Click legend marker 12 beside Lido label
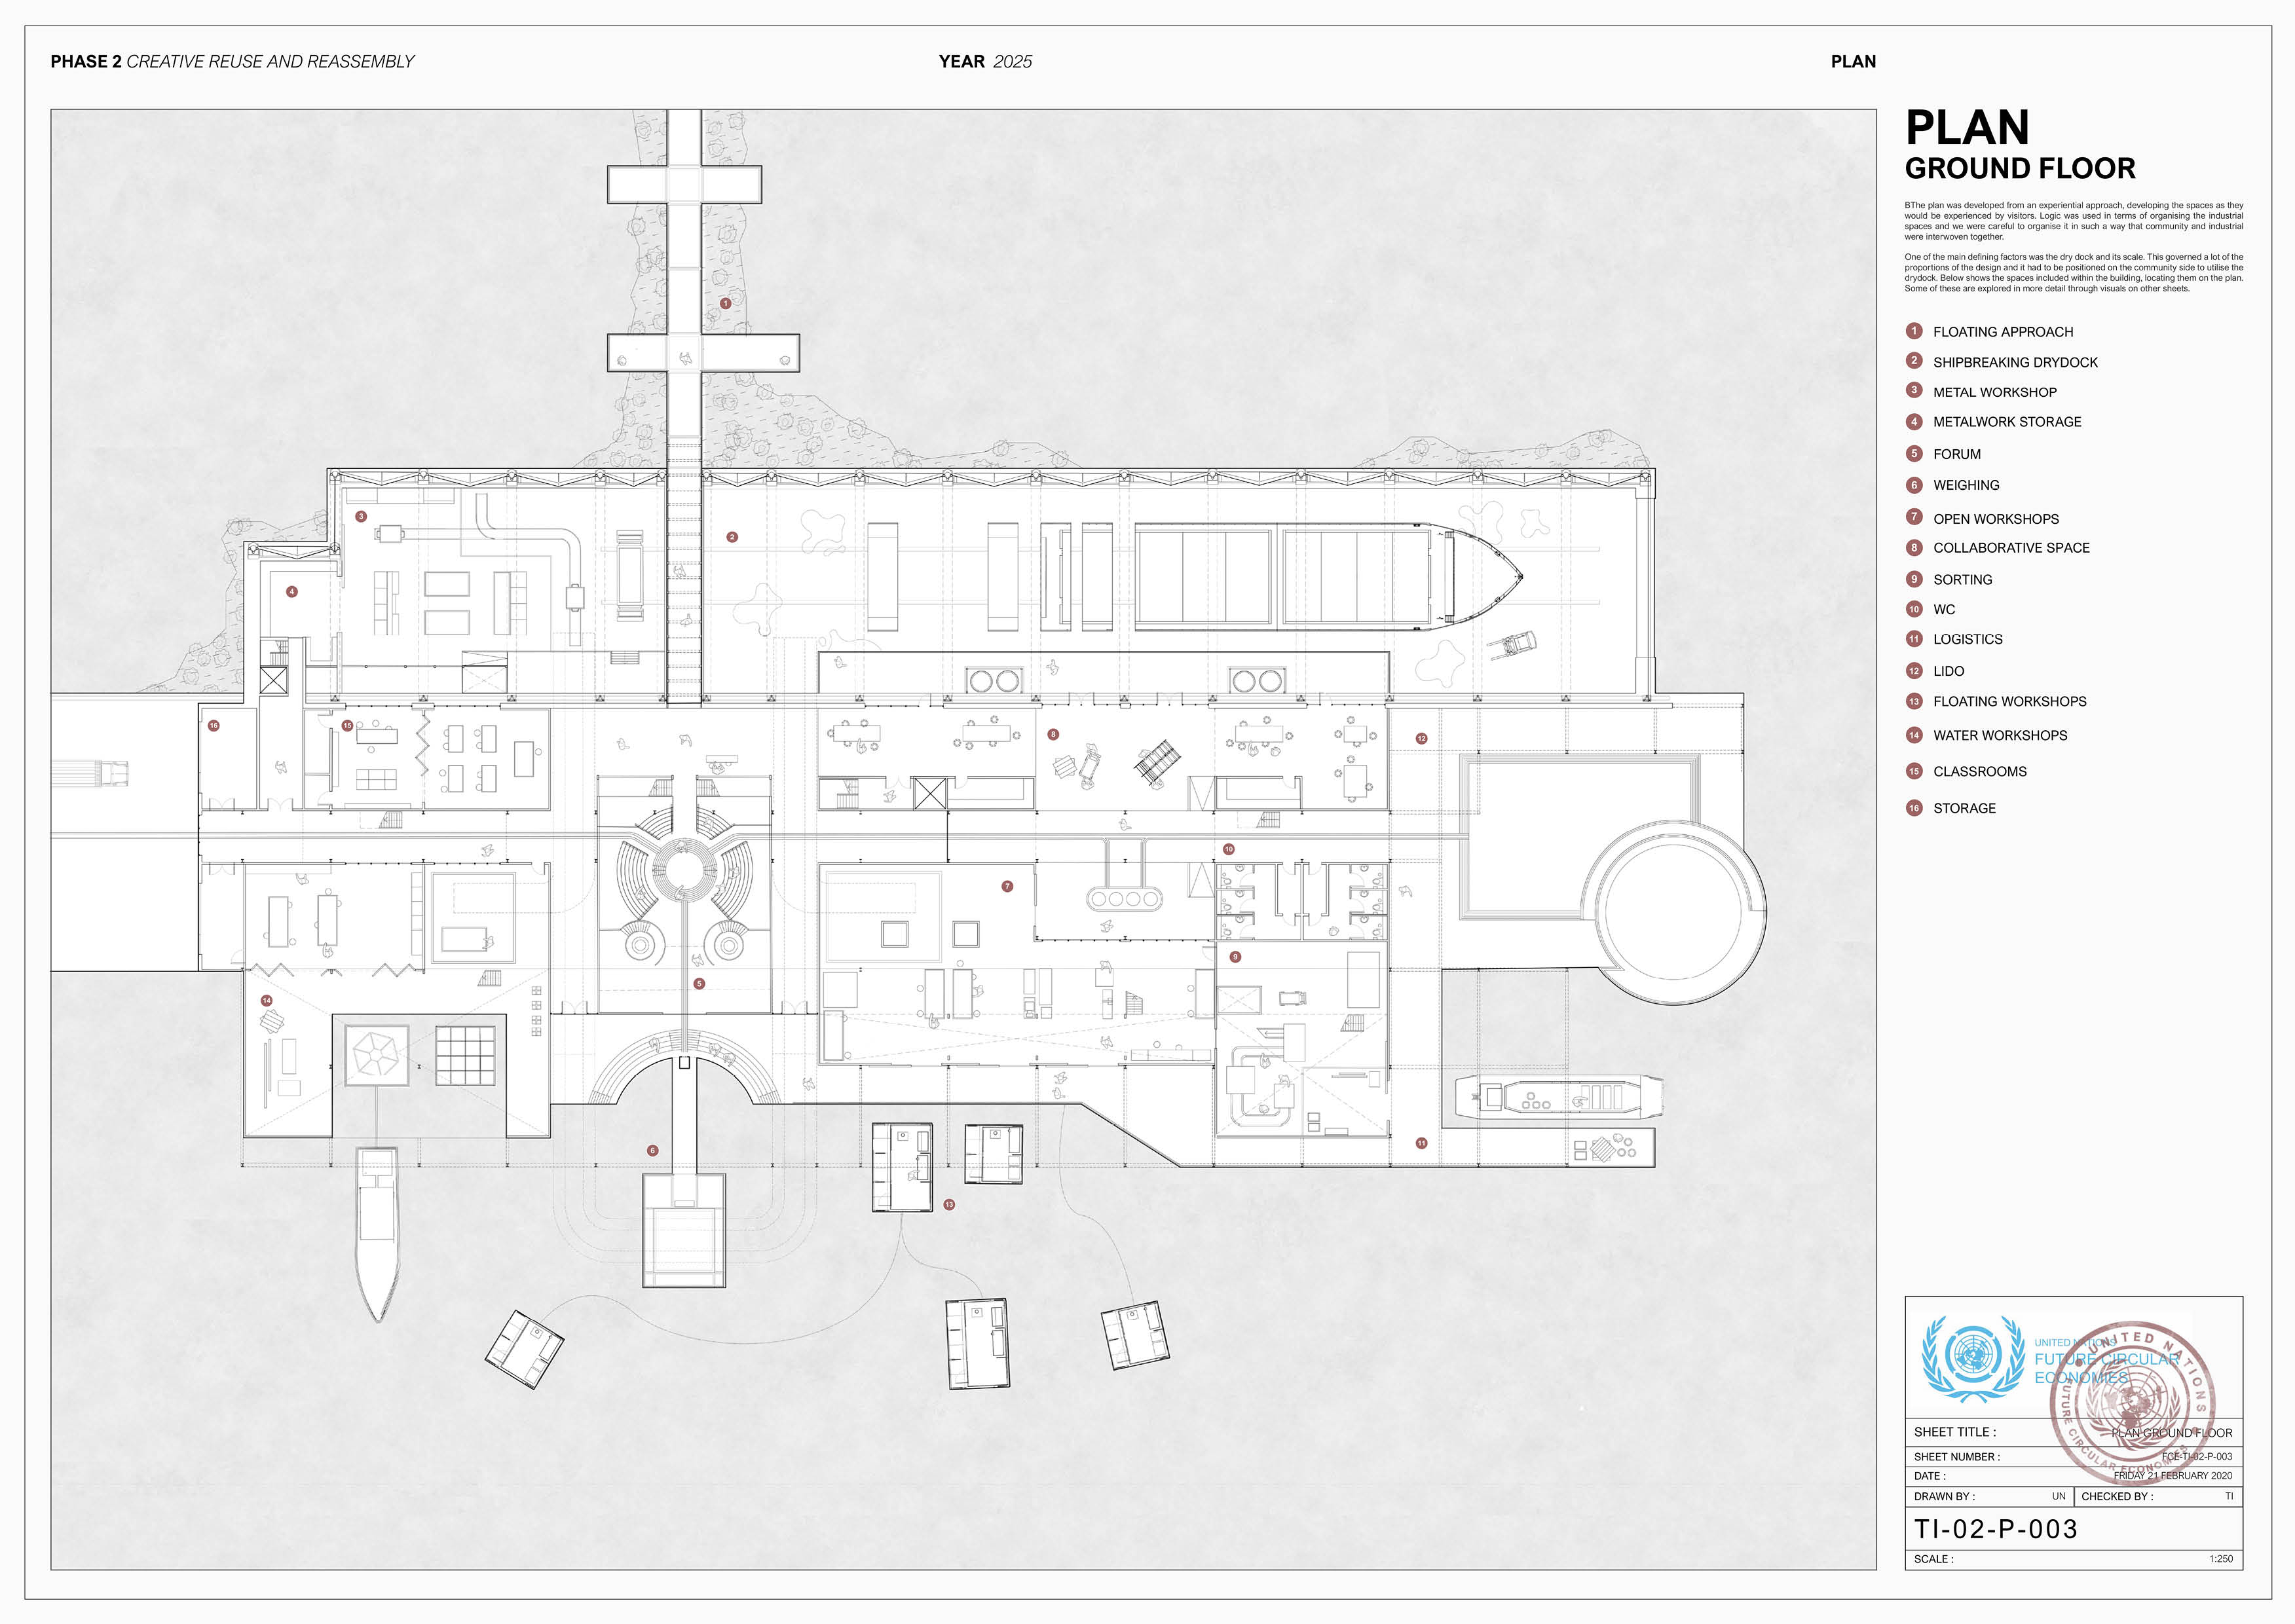The width and height of the screenshot is (2295, 1624). [1914, 670]
